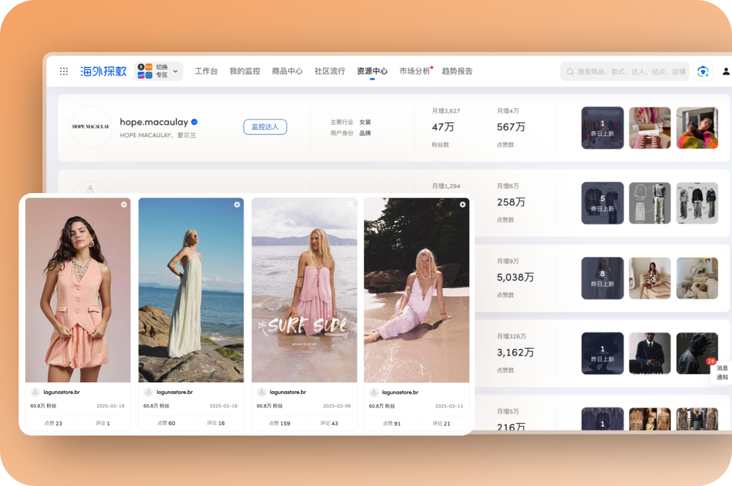Viewport: 732px width, 486px height.
Task: Click the 监控达人 button
Action: click(x=265, y=127)
